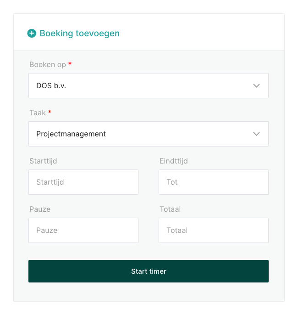Screen dimensions: 298x316
Task: Click the Pauze label above the field
Action: [40, 209]
